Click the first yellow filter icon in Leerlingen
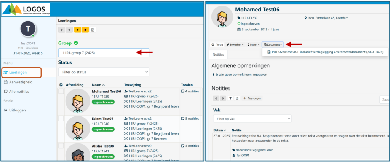 [78, 30]
